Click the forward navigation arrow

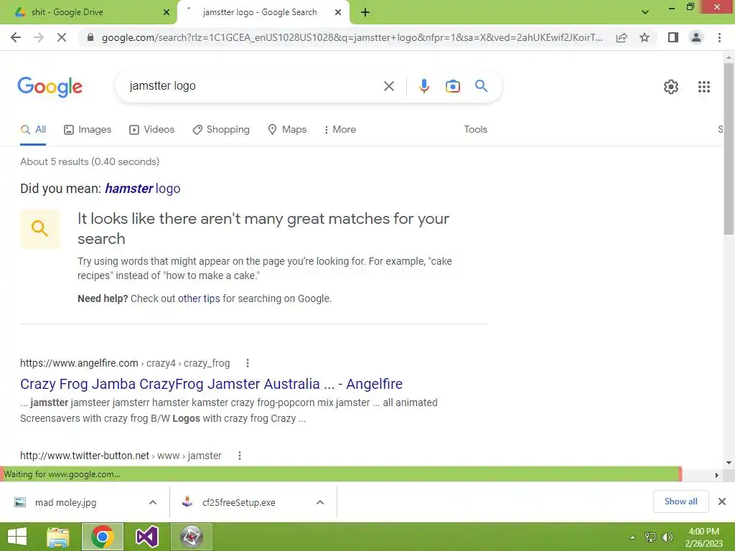point(39,37)
